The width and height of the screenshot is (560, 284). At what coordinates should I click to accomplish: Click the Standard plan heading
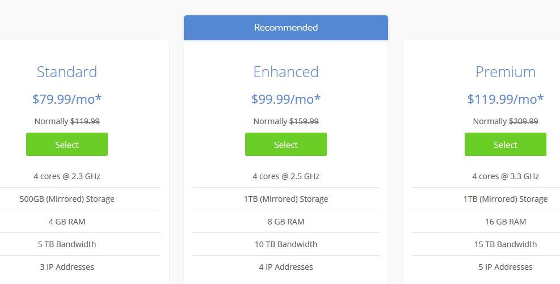click(67, 72)
